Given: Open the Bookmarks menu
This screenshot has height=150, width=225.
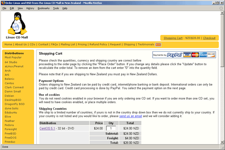Looking at the screenshot, I should tap(43, 8).
